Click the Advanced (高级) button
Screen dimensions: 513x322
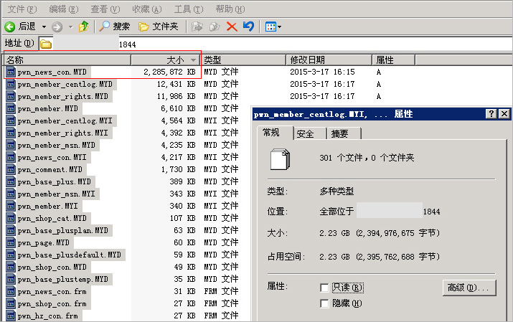pos(469,288)
